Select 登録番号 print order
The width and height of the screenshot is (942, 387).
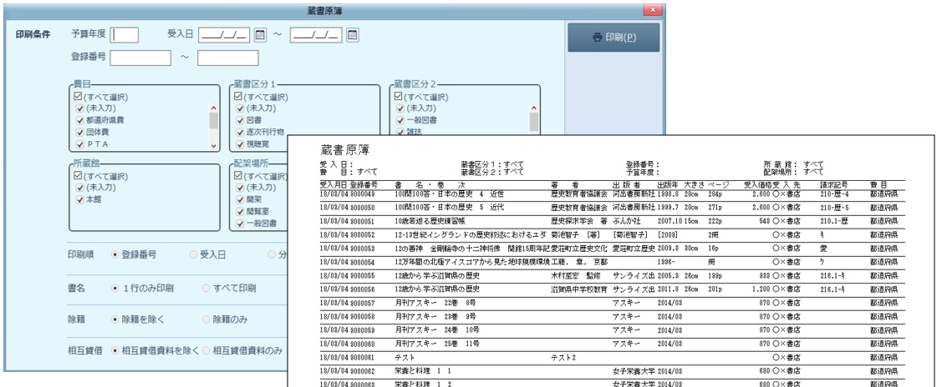point(115,254)
